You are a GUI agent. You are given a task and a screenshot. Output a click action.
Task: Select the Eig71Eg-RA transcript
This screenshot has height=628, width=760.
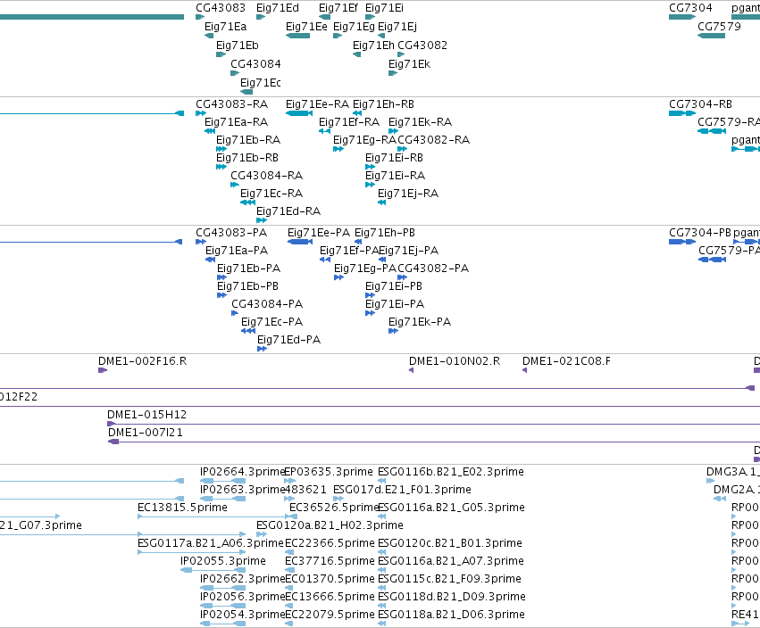[338, 149]
